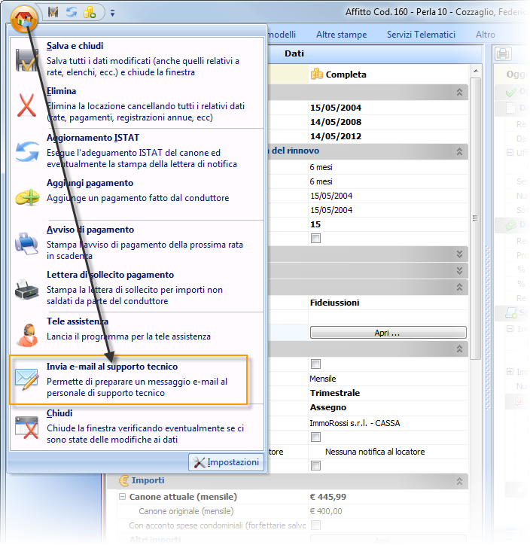
Task: Click the € 445,99 canone value
Action: click(327, 497)
